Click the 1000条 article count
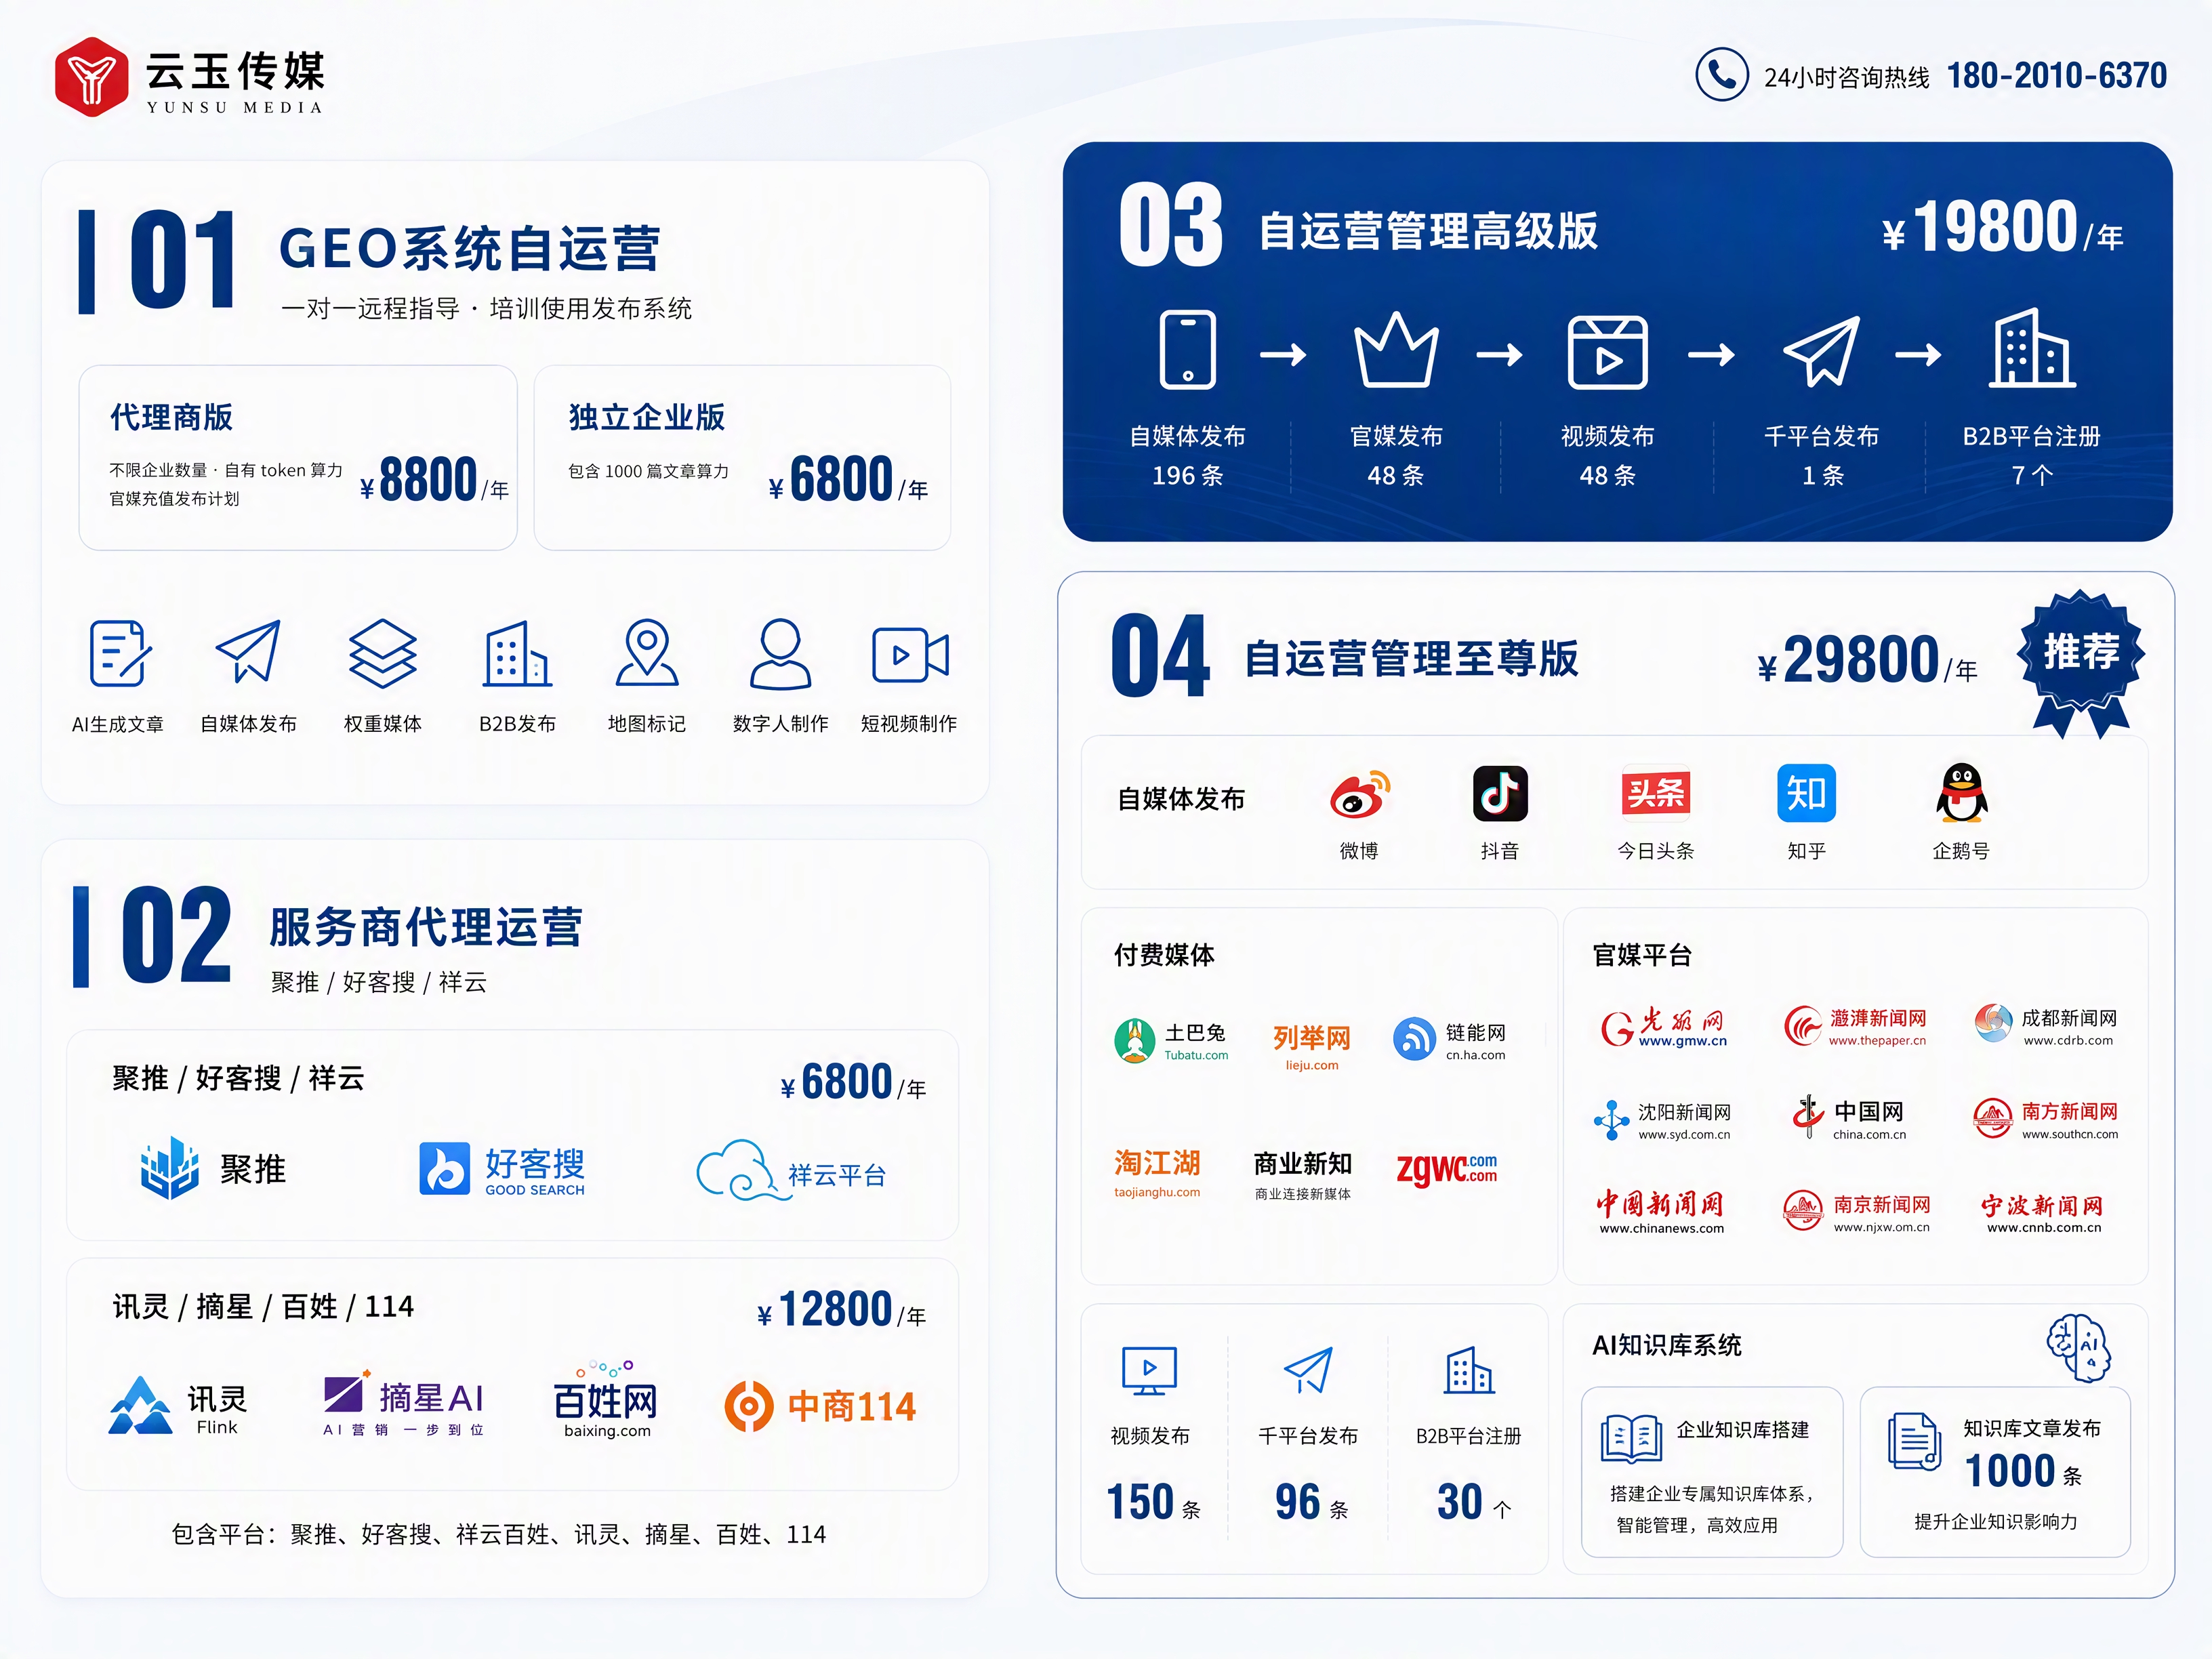 click(x=2023, y=1472)
